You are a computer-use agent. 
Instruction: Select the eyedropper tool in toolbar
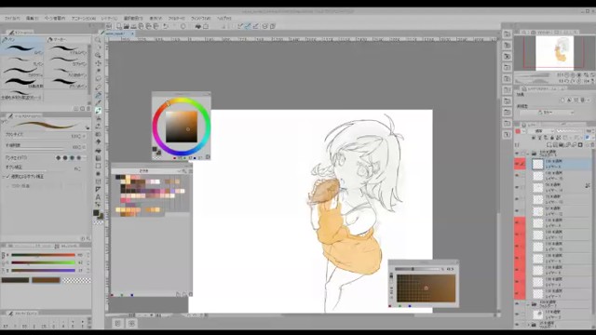(98, 87)
